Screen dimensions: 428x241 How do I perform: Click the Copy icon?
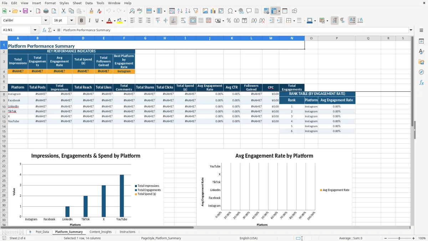(x=71, y=11)
